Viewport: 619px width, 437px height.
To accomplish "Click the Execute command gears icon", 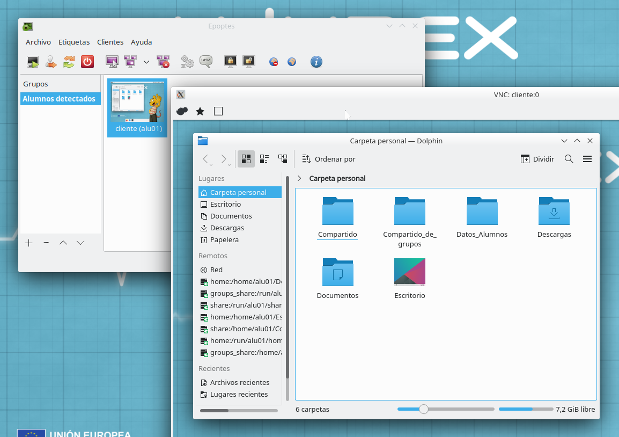I will point(187,62).
